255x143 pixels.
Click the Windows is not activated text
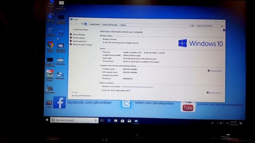point(111,87)
